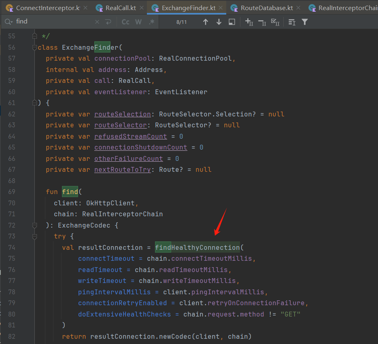Click 'RouteSelector.Selection?' type on line 62
The width and height of the screenshot is (378, 344).
point(207,114)
